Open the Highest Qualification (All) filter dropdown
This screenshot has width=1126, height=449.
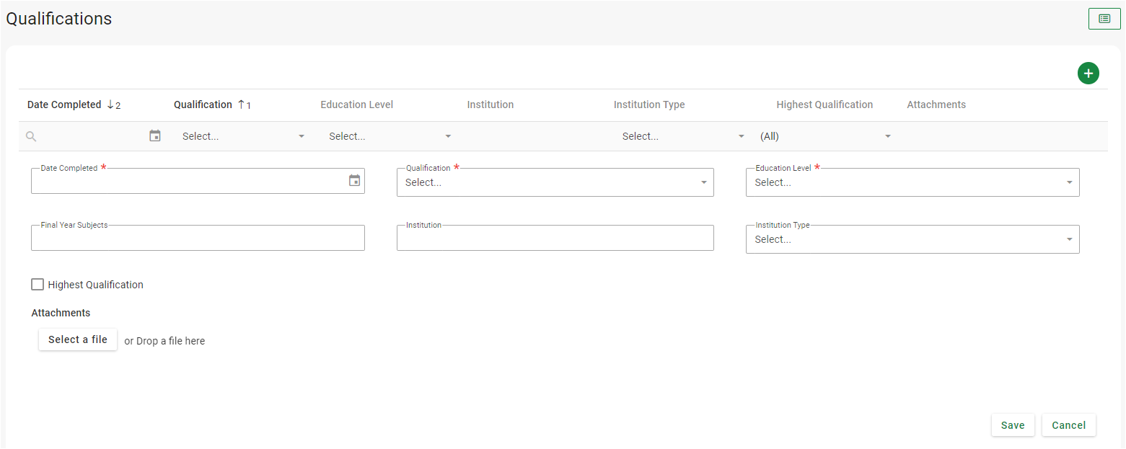pos(888,136)
